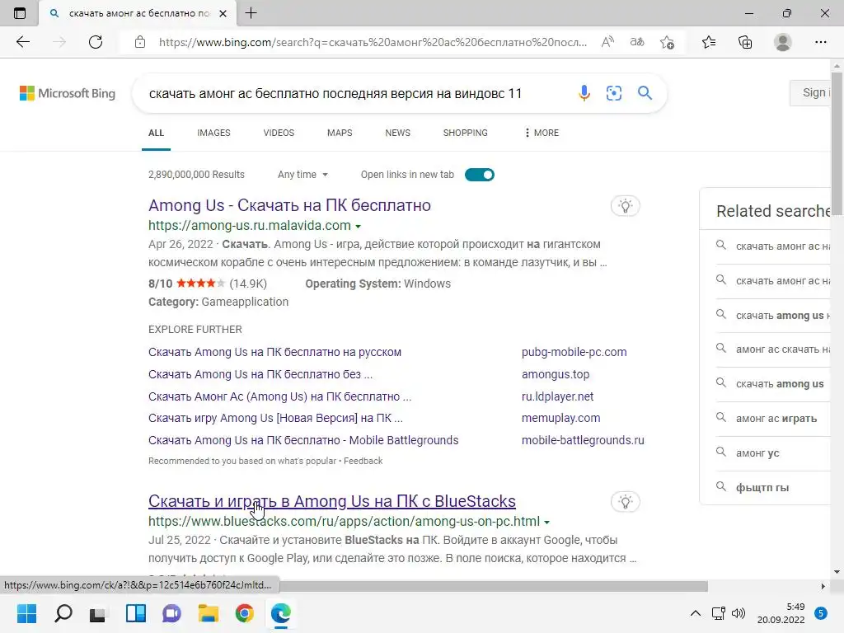This screenshot has width=844, height=633.
Task: Open taskbar Search magnifier
Action: 63,613
